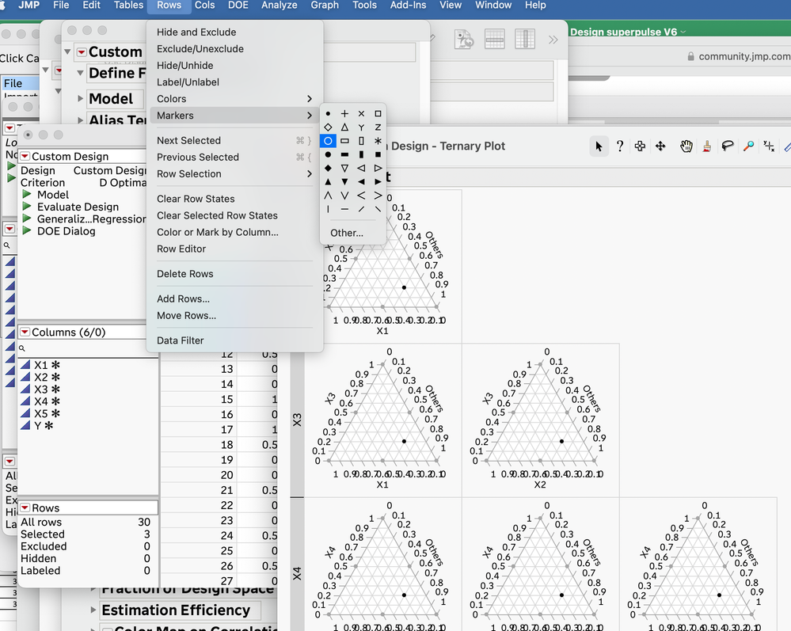Expand the Model outline section
This screenshot has width=791, height=631.
click(81, 99)
